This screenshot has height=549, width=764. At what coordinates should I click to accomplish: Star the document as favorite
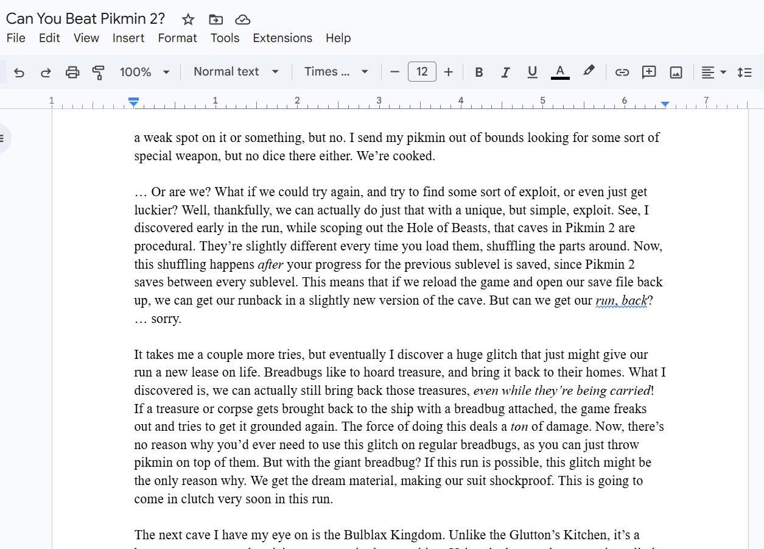coord(188,19)
